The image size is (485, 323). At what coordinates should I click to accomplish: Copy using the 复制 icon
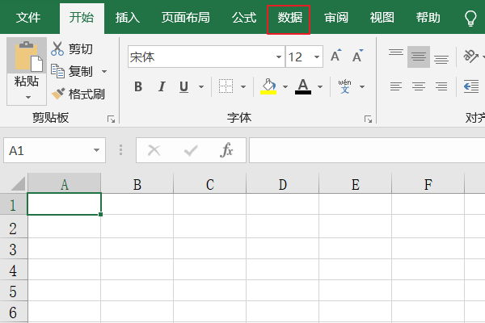coord(57,71)
